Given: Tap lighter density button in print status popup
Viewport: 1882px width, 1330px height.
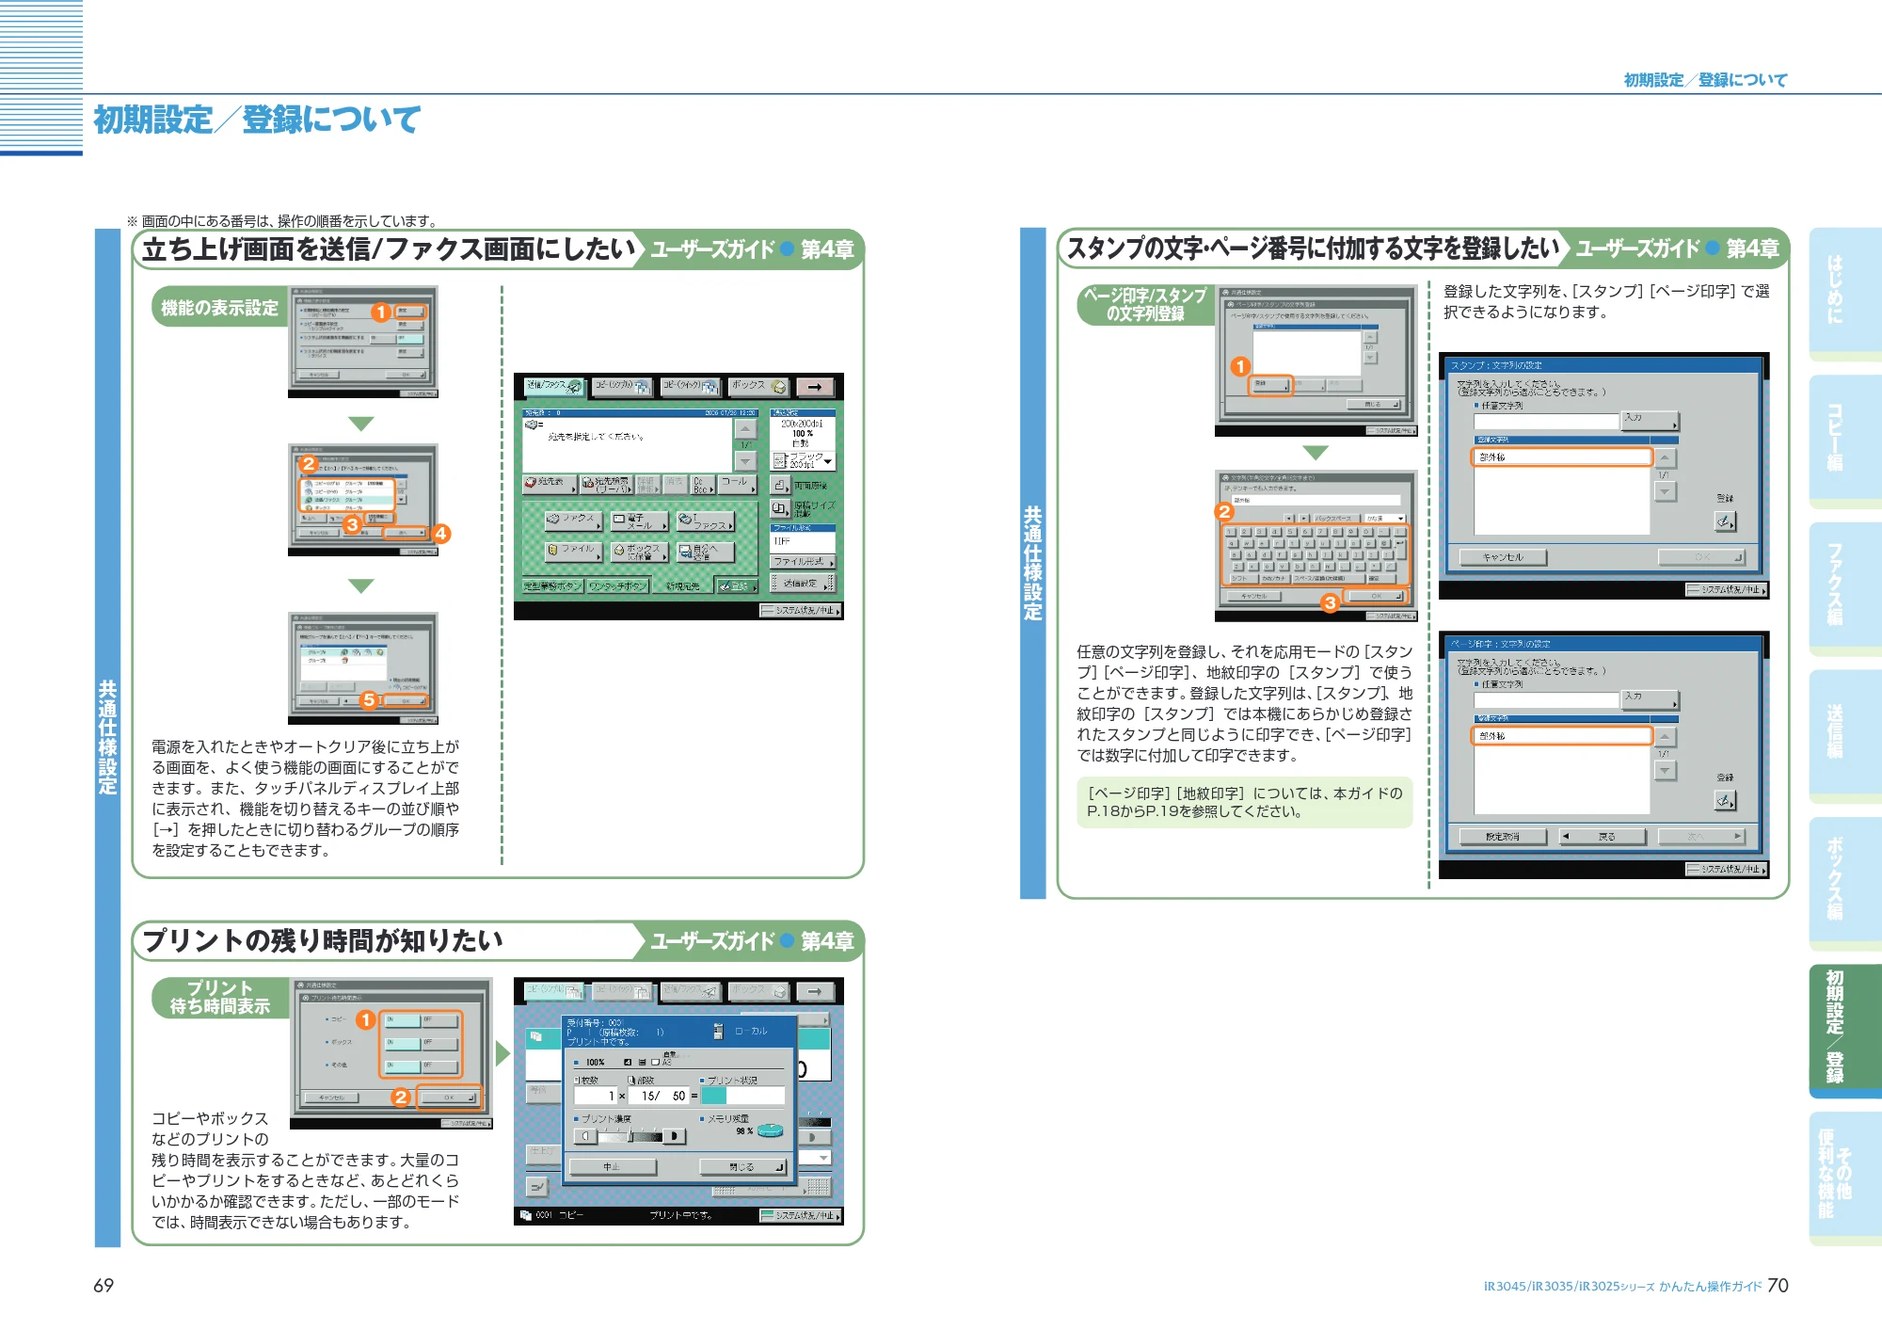Looking at the screenshot, I should [x=584, y=1137].
